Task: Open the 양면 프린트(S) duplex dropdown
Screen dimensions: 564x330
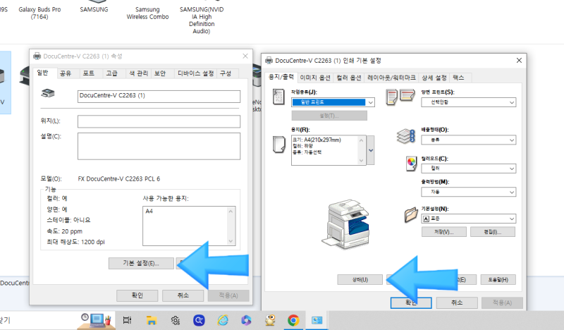Action: point(468,102)
